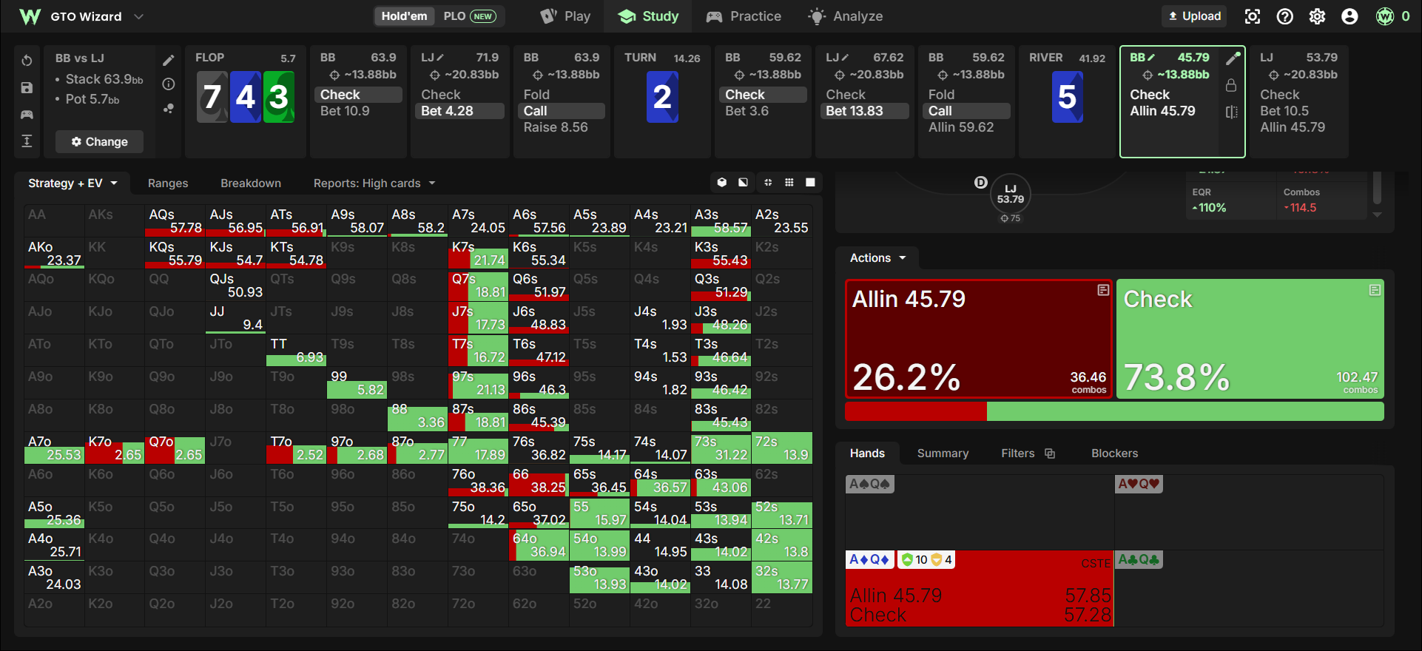Screen dimensions: 1422x651
Task: Switch to the Analyze tab
Action: pos(845,16)
